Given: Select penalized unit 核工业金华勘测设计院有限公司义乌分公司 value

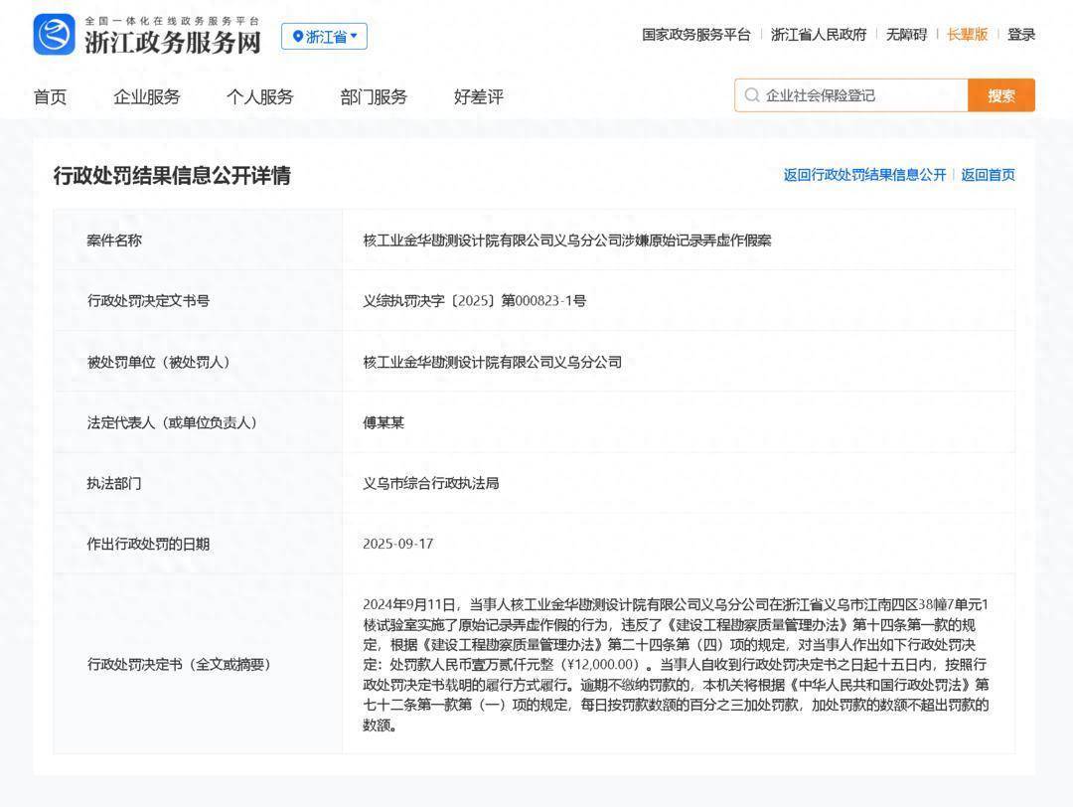Looking at the screenshot, I should coord(493,362).
